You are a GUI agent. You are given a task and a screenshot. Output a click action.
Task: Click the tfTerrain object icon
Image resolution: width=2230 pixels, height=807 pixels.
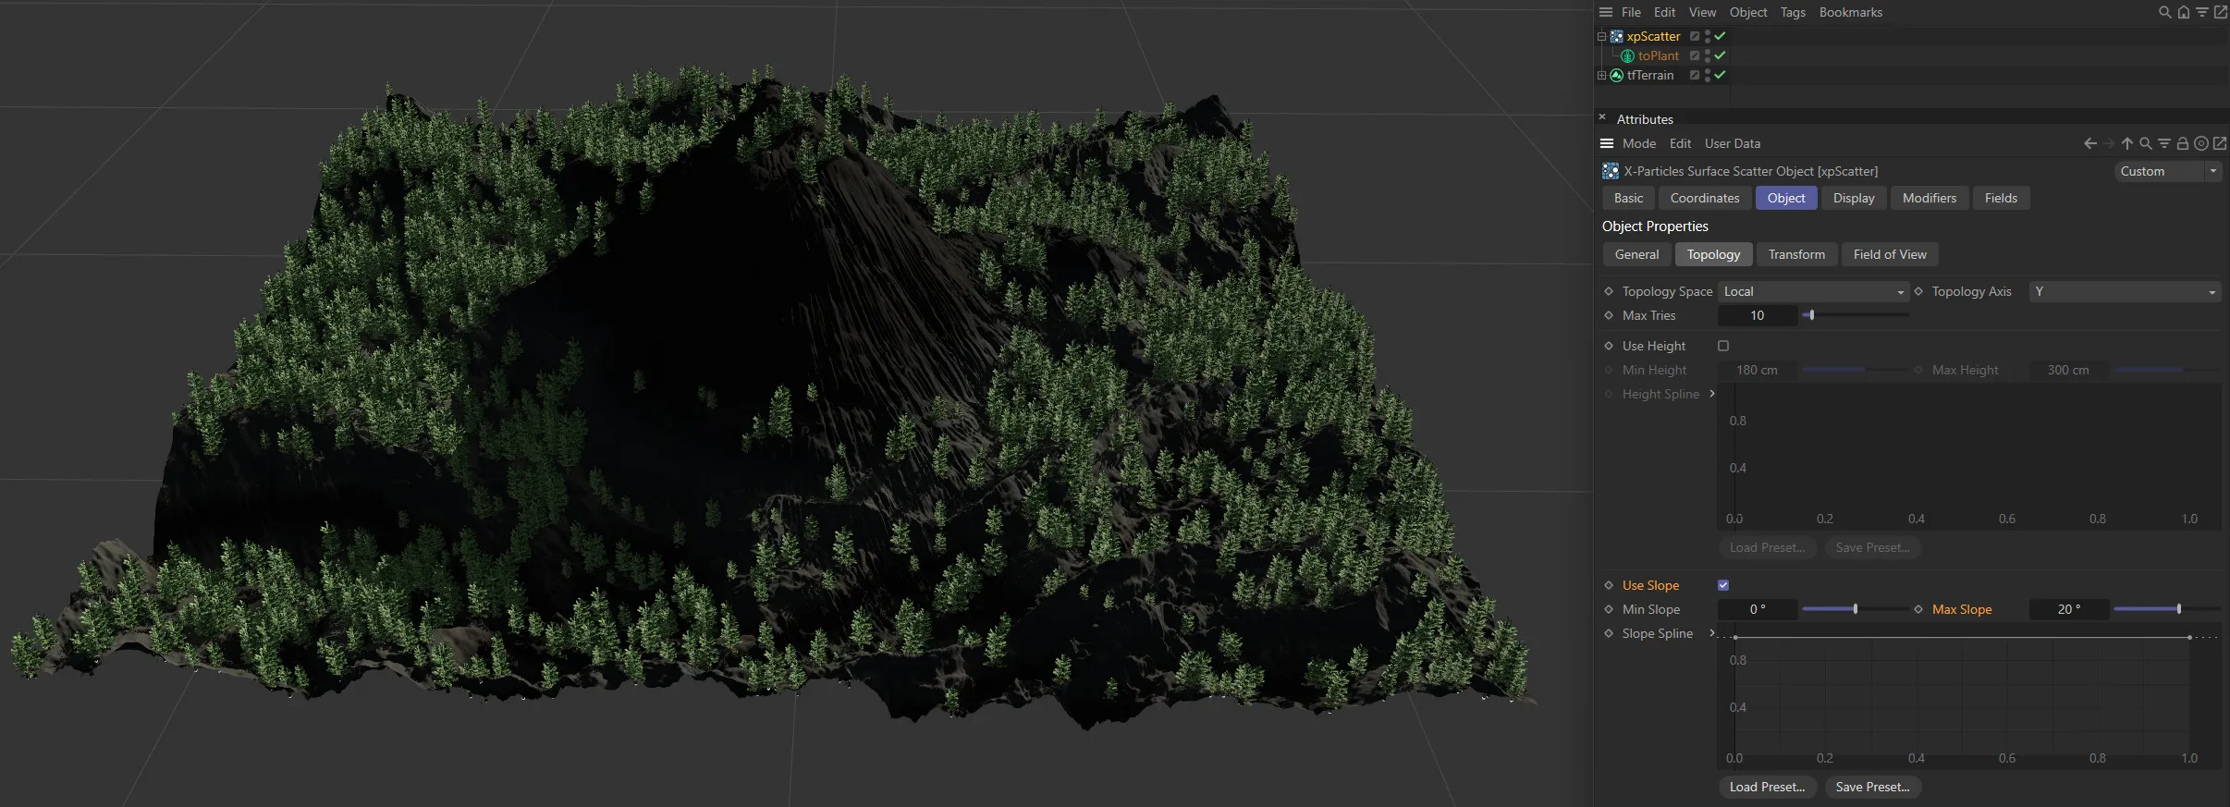[1617, 75]
